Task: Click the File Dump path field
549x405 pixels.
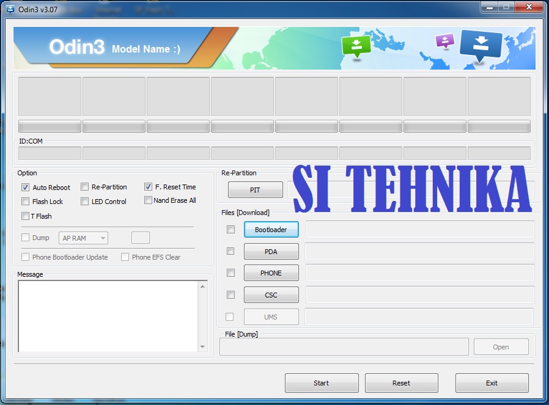Action: 344,347
